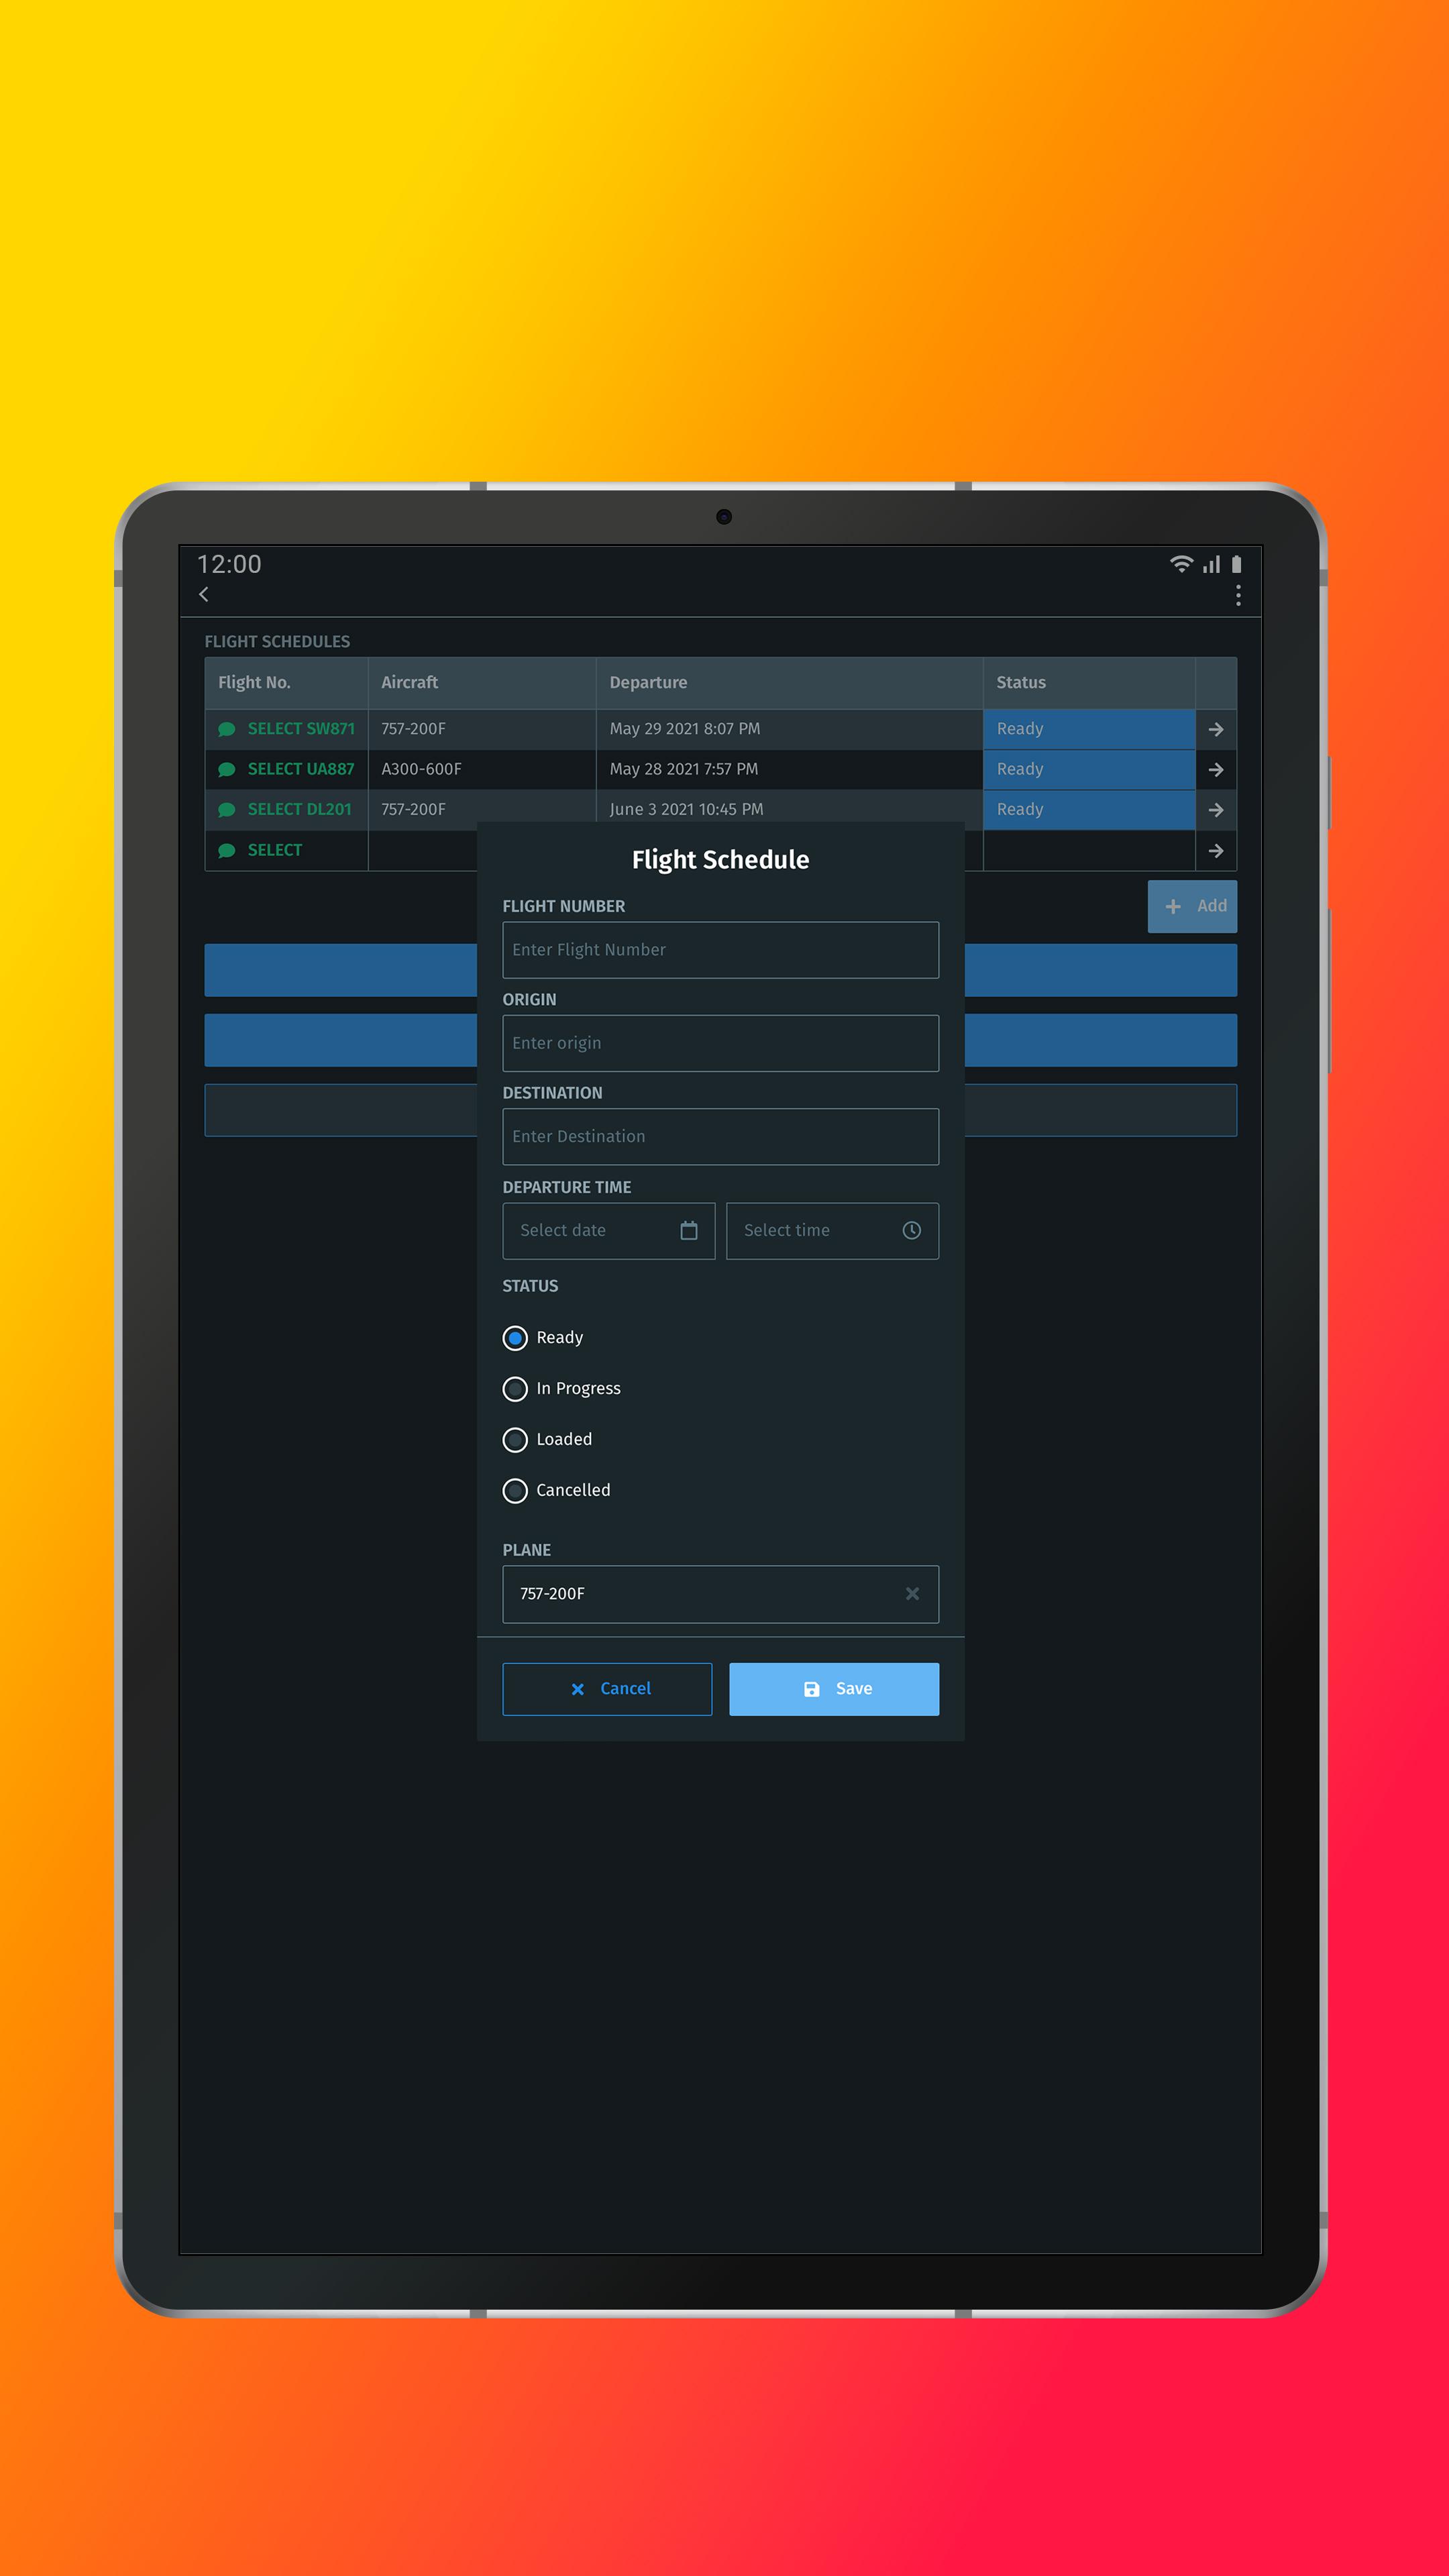Click the Ready status cell for UA887
This screenshot has height=2576, width=1449.
pos(1089,769)
